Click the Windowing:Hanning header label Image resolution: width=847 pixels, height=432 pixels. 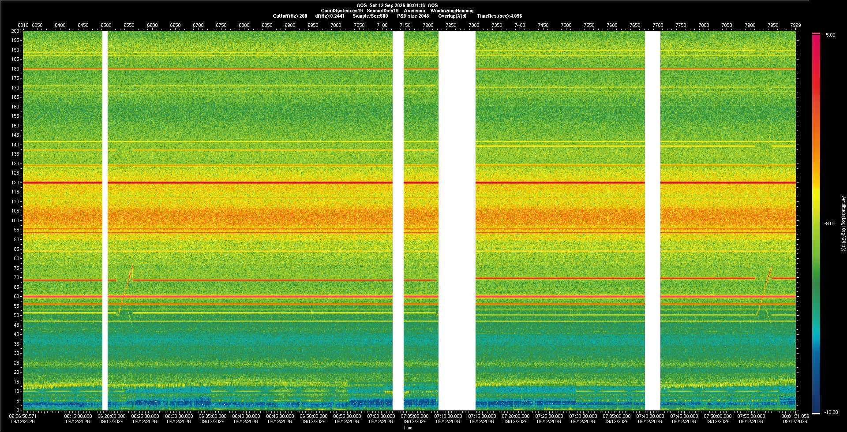[452, 11]
